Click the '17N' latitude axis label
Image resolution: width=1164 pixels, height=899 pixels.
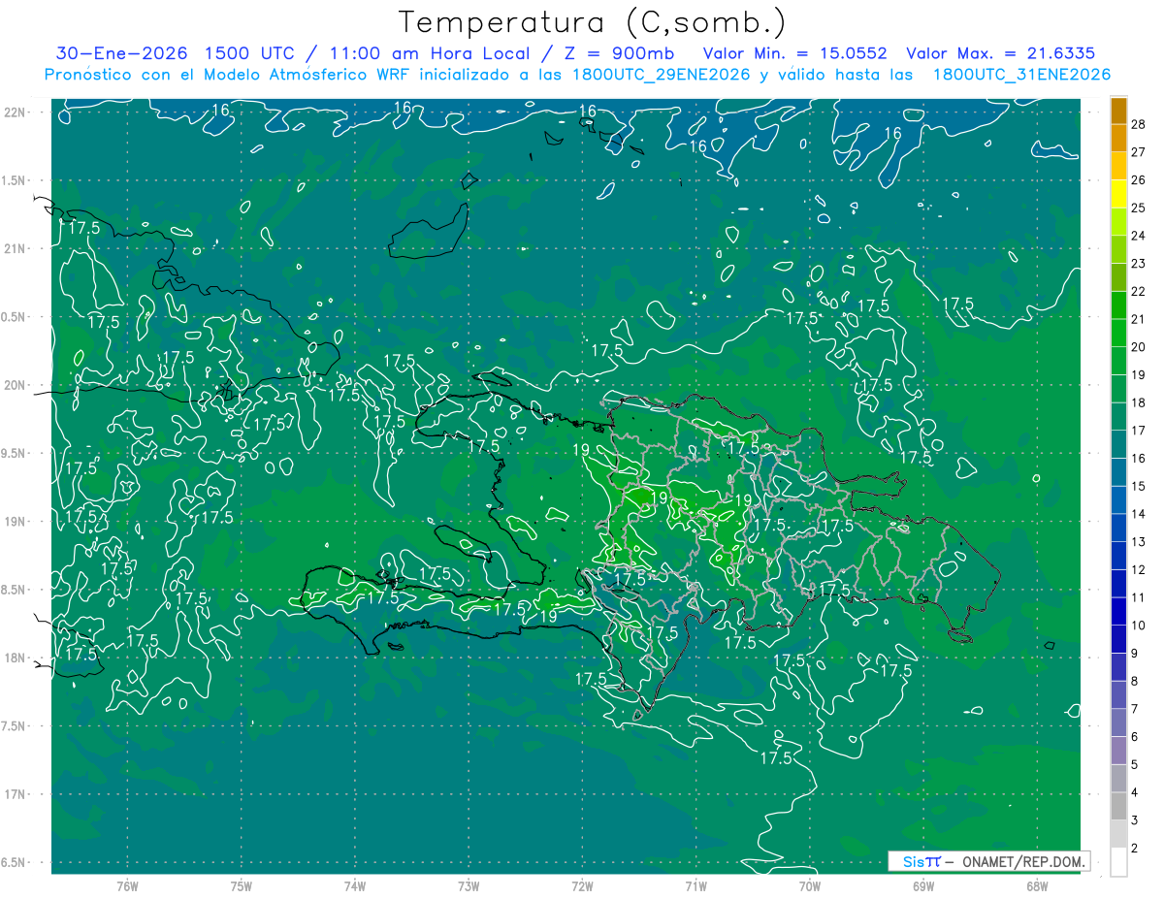[x=16, y=794]
